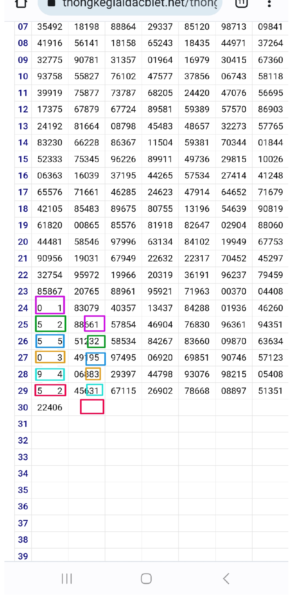Select the number 83079 in the table
This screenshot has width=298, height=607.
[x=86, y=308]
